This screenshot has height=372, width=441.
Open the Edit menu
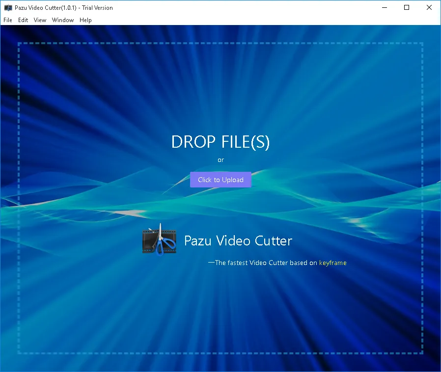(23, 20)
